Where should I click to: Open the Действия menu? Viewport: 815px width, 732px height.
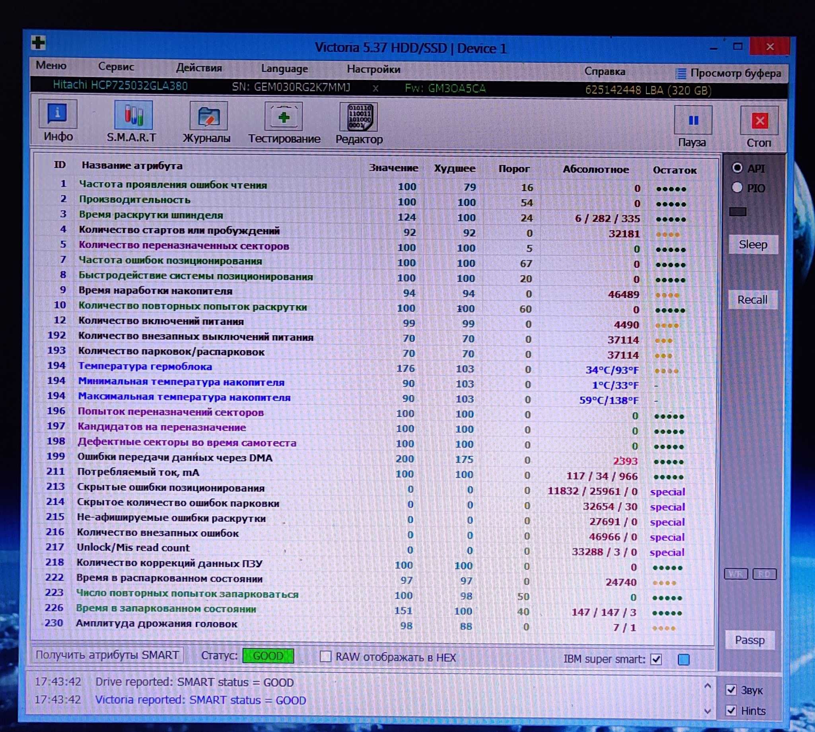tap(199, 68)
